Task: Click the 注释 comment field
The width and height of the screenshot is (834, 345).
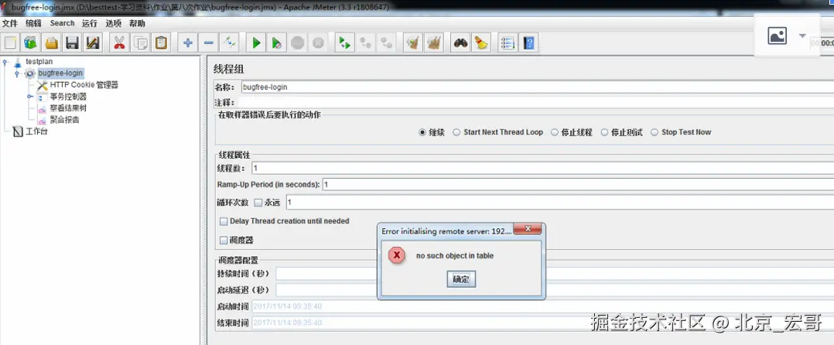Action: [537, 102]
